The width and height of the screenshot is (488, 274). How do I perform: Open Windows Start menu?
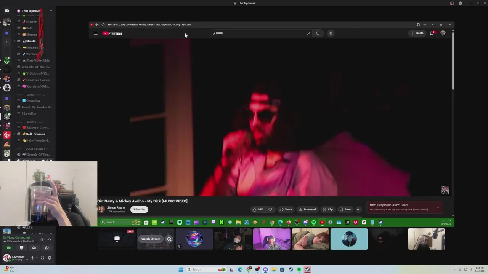click(x=181, y=269)
